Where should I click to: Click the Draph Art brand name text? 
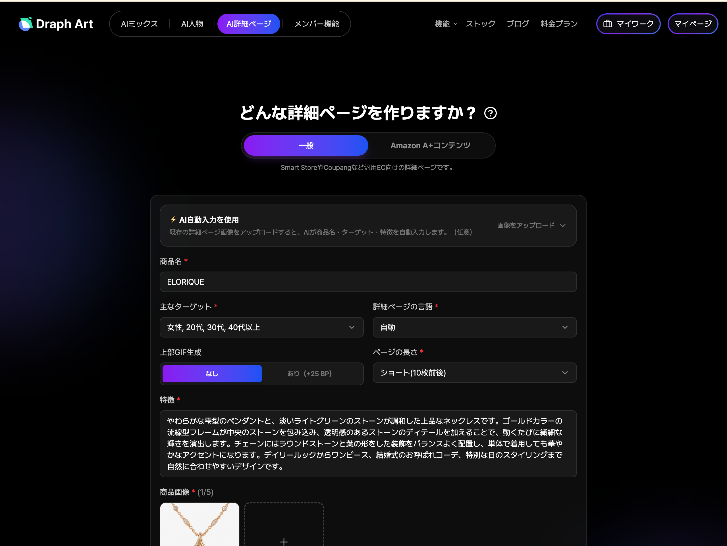pos(65,24)
